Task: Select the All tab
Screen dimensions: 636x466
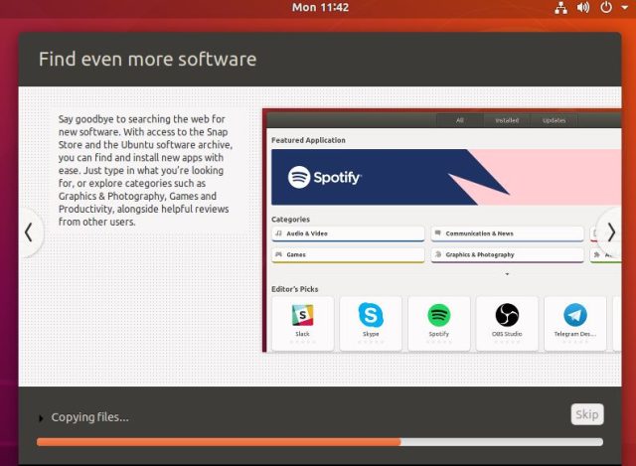Action: coord(460,120)
